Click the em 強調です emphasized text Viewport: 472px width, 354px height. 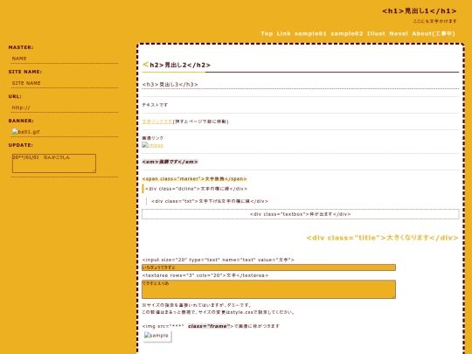(x=170, y=162)
